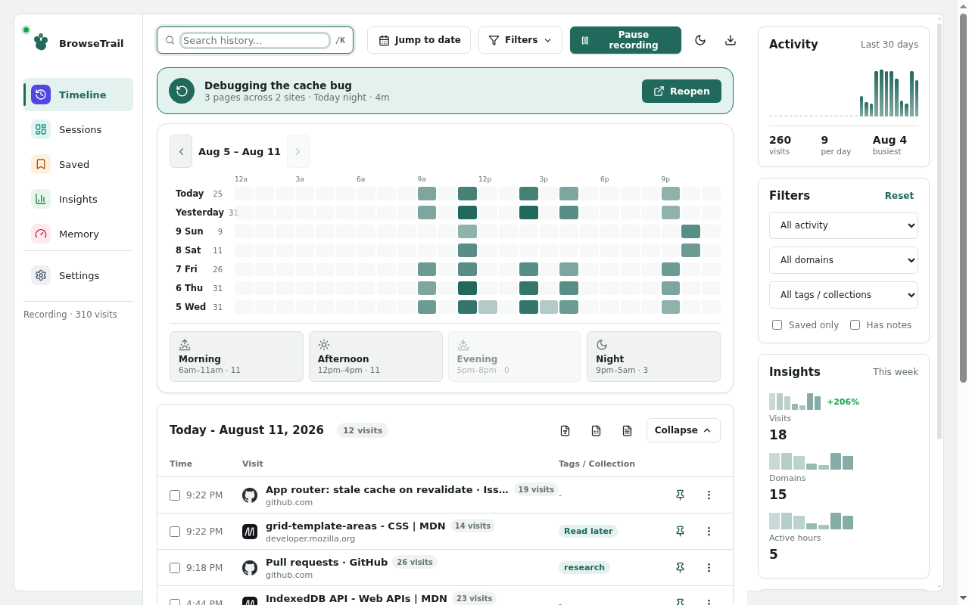This screenshot has width=969, height=605.
Task: Open Memory in the sidebar
Action: [x=78, y=234]
